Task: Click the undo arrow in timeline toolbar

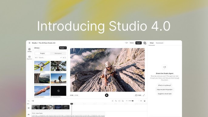Action: (29, 101)
